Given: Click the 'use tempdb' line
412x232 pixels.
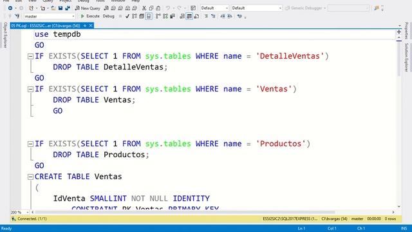Looking at the screenshot, I should click(57, 34).
